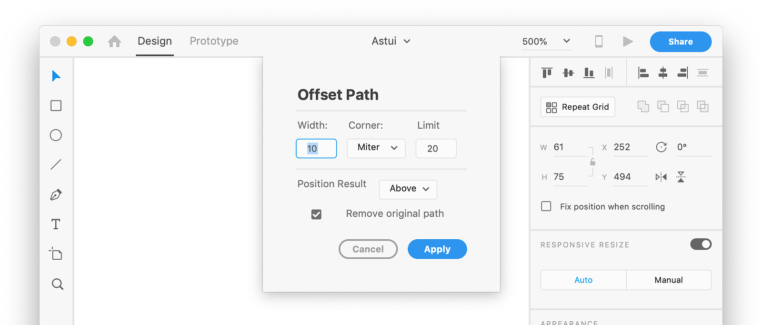This screenshot has height=325, width=762.
Task: Select the Text tool
Action: tap(56, 224)
